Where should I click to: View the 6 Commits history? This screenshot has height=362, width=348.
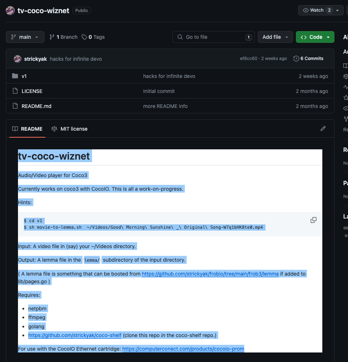308,59
